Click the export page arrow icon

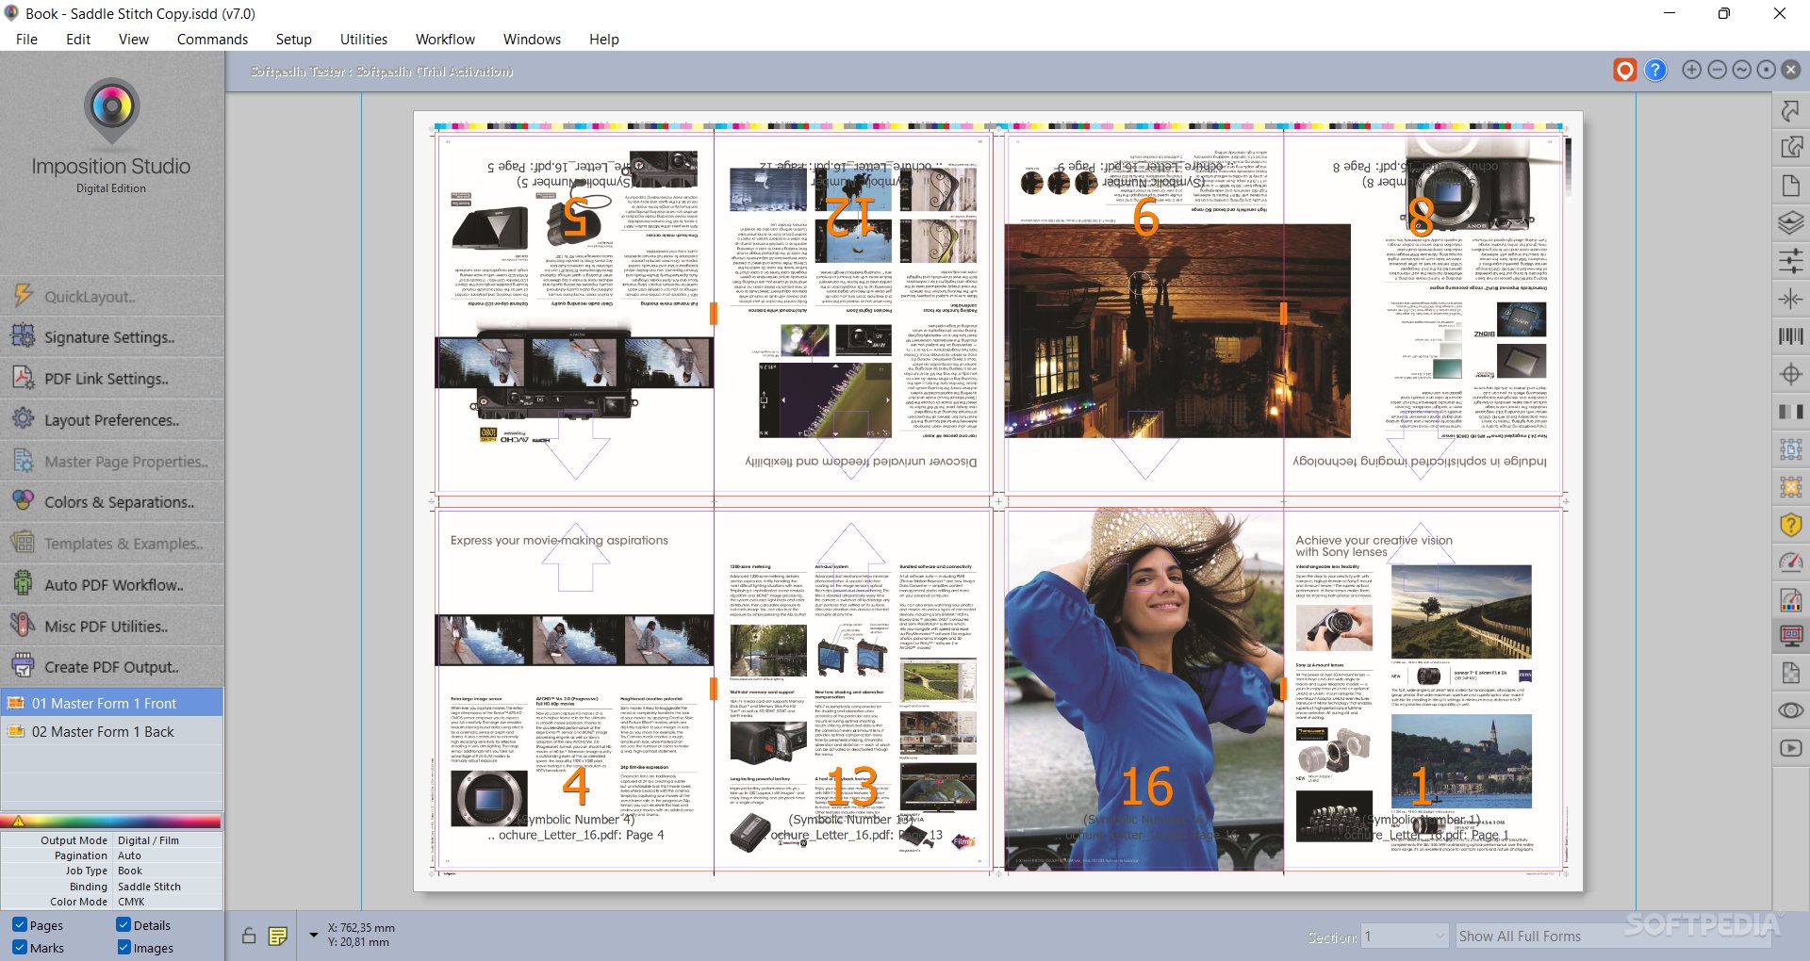tap(1790, 147)
